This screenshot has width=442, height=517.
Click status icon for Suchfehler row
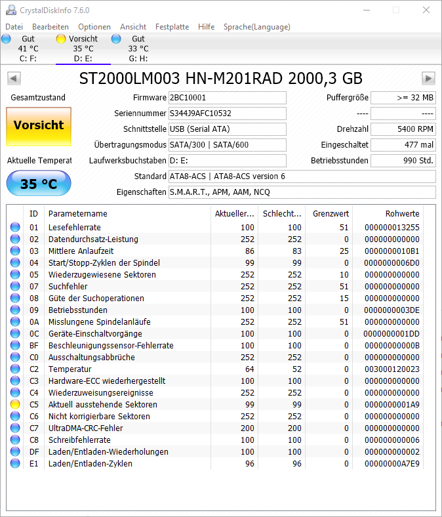[15, 286]
